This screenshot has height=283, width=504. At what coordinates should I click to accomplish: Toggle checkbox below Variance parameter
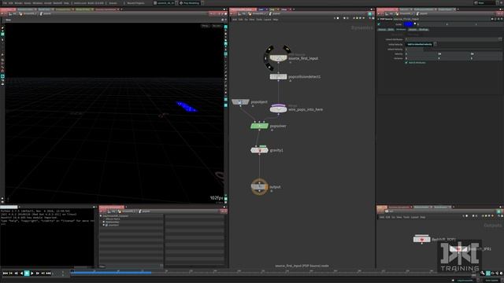[x=406, y=63]
